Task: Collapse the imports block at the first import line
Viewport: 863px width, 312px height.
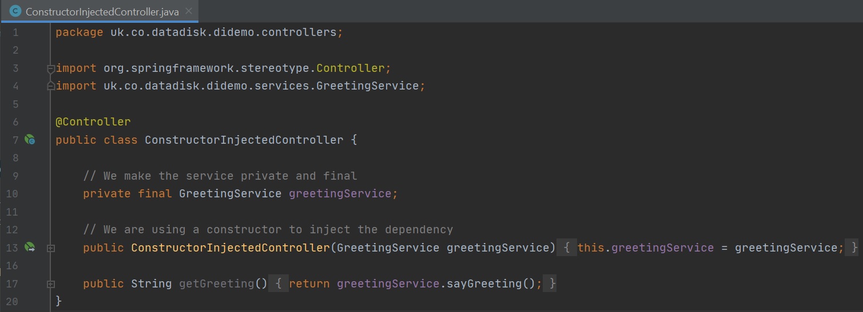Action: pyautogui.click(x=51, y=68)
